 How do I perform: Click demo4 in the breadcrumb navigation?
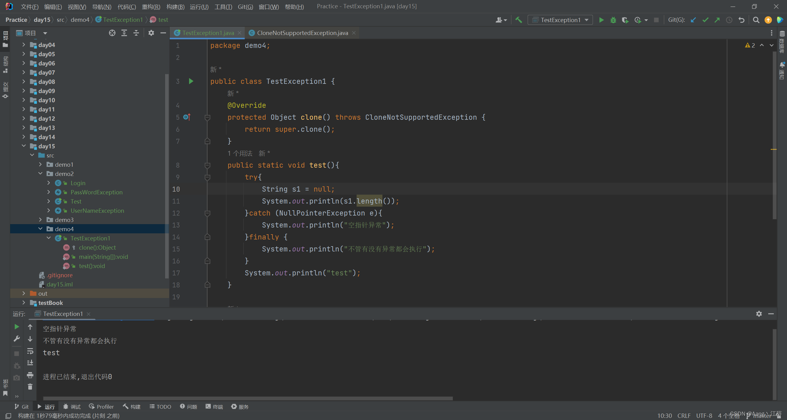(80, 19)
